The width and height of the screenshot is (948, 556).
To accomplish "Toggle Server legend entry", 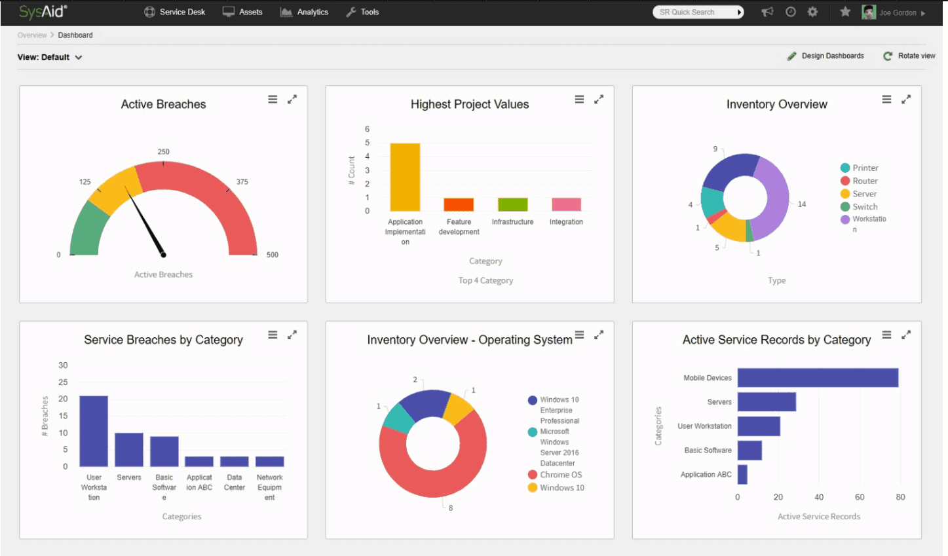I will click(858, 194).
